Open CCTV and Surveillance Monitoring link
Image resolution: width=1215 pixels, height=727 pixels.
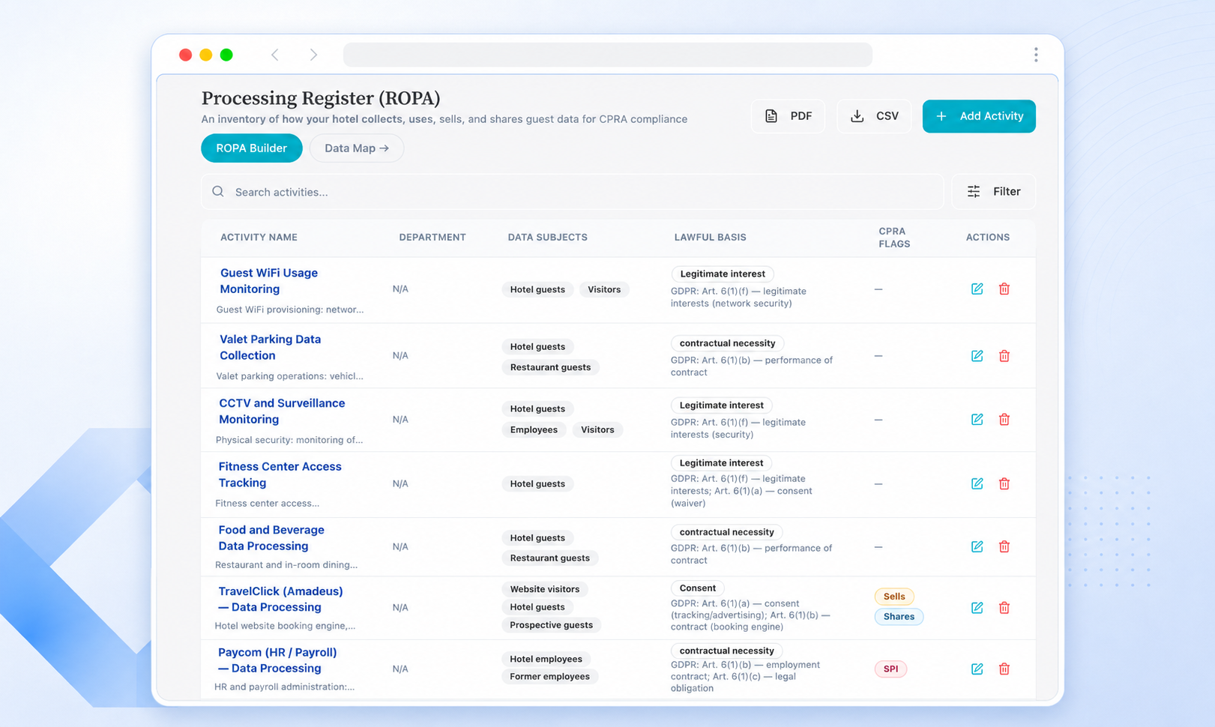(282, 411)
